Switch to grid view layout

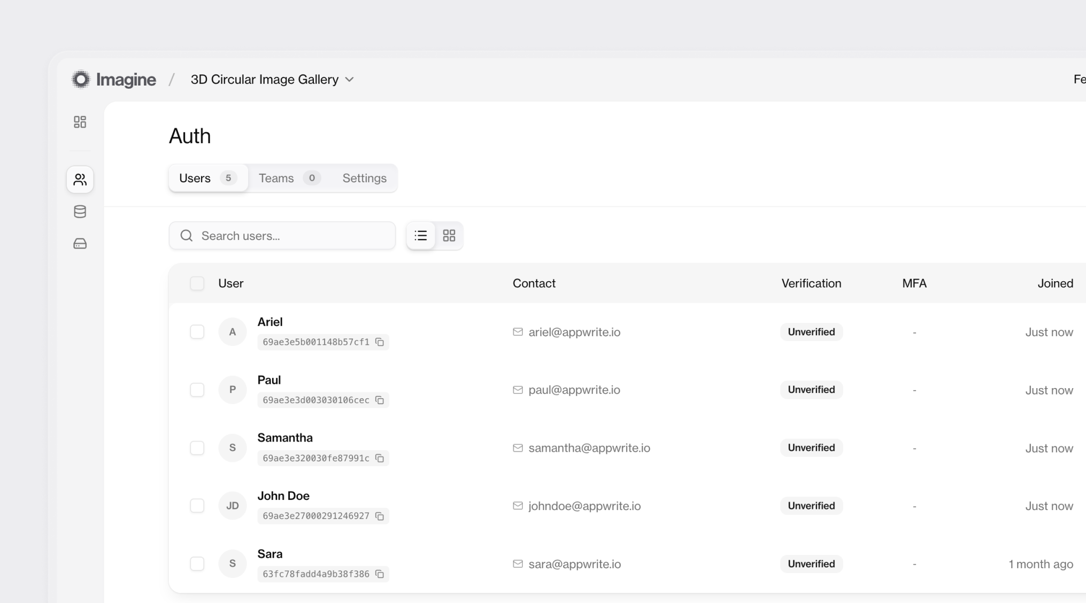pos(449,236)
